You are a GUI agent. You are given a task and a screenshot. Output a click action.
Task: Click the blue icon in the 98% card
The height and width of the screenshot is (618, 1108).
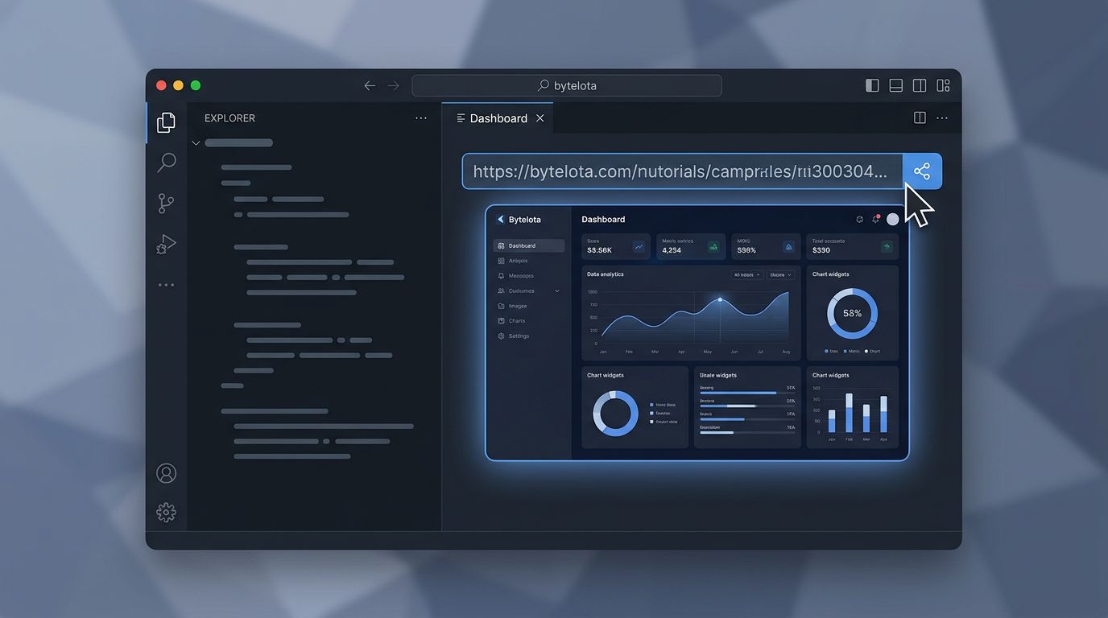coord(788,247)
